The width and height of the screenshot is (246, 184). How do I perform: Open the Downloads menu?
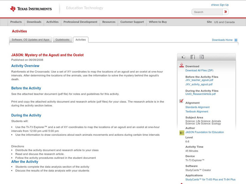[x=34, y=22]
